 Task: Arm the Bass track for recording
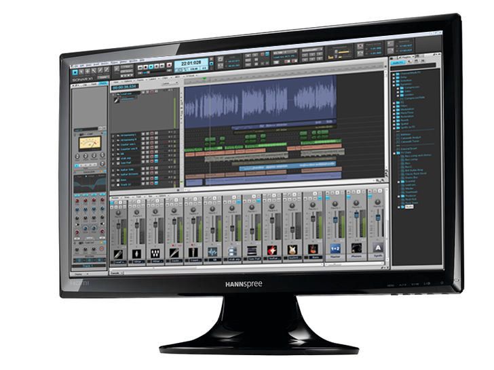(x=152, y=178)
